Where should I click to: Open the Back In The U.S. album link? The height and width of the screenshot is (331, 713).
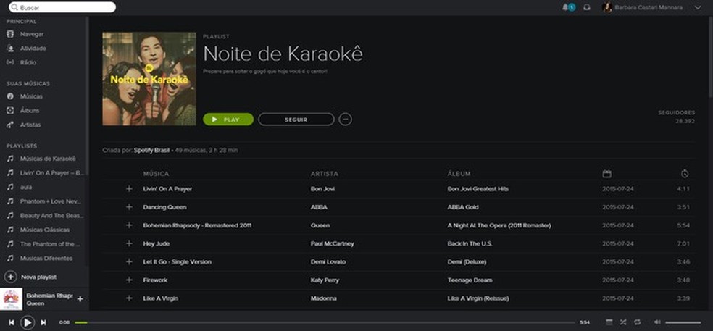coord(470,243)
